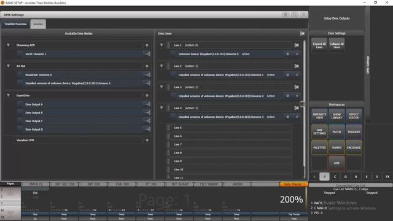Viewport: 393px width, 221px height.
Task: Open DMX Settings window options gear
Action: 286,15
